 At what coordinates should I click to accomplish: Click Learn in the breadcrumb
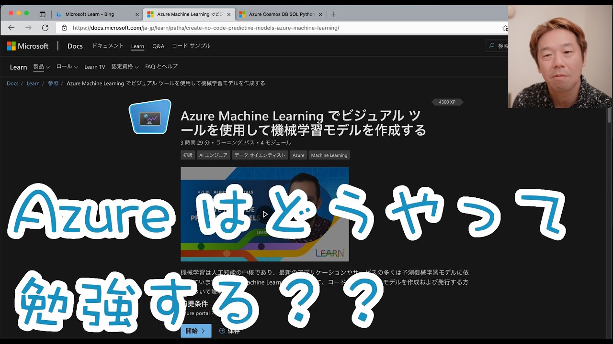click(33, 83)
